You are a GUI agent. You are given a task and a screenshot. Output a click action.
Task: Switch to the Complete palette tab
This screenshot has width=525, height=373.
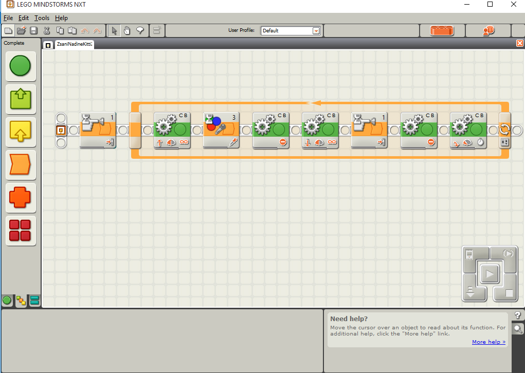21,301
